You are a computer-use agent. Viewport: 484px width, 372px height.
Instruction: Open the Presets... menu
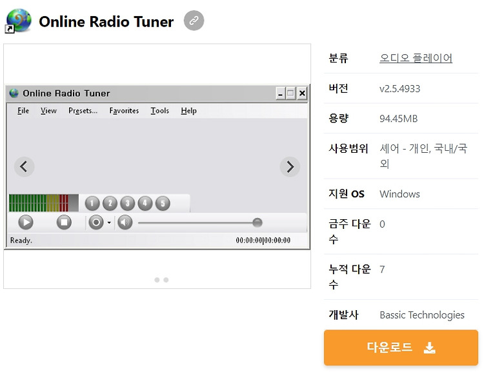(x=83, y=111)
